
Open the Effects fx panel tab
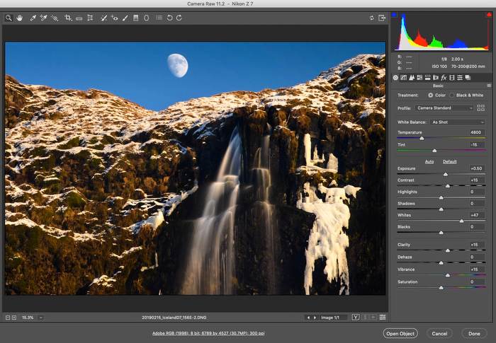tap(444, 77)
